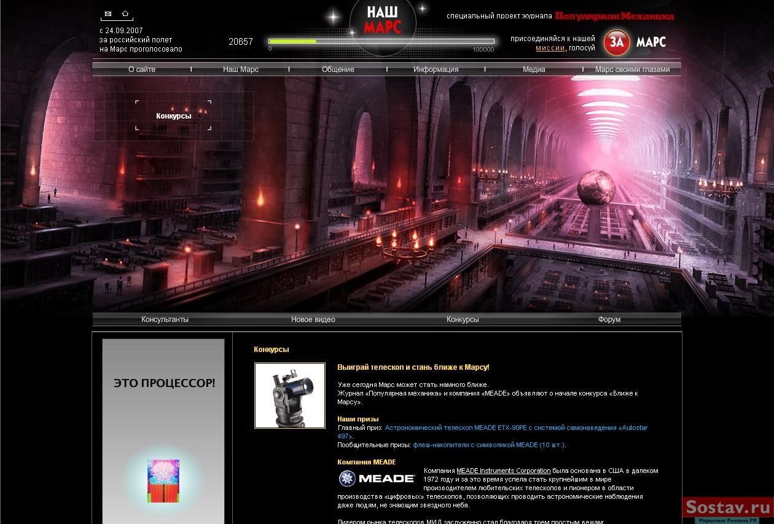The height and width of the screenshot is (524, 774).
Task: Click the home page icon
Action: pos(125,14)
